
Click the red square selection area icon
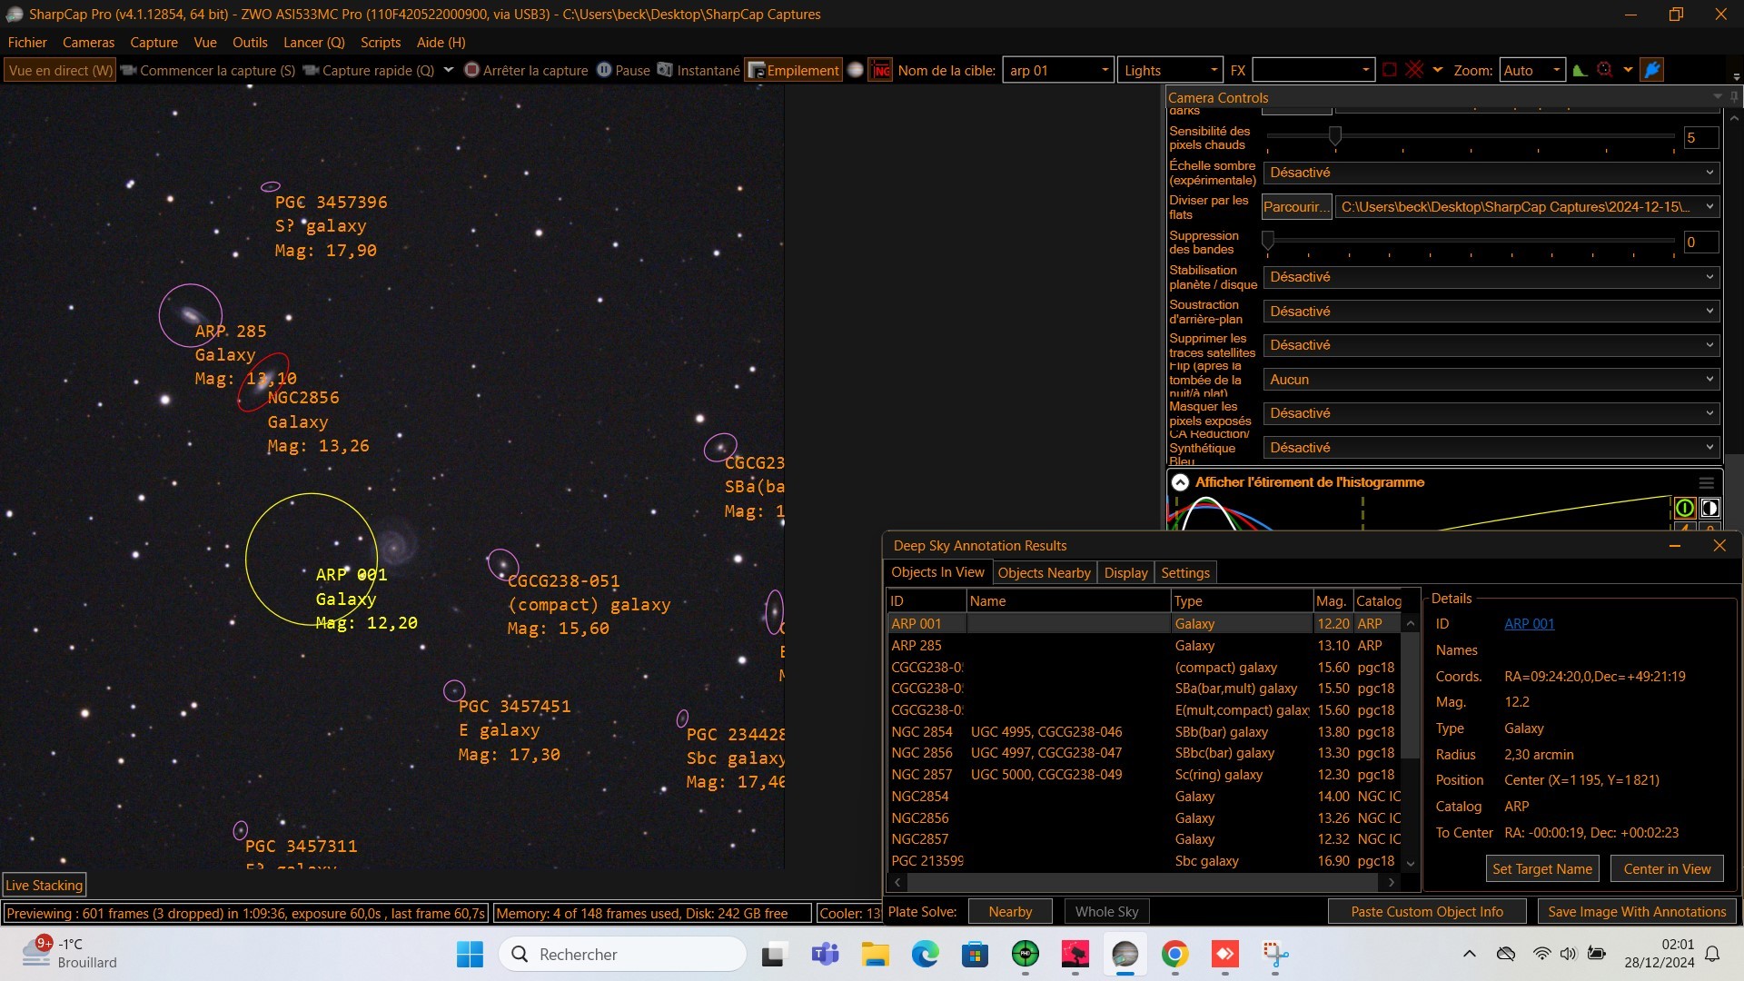pyautogui.click(x=1389, y=70)
